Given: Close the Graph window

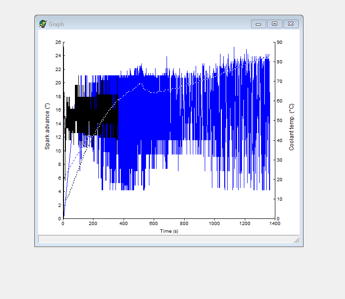Looking at the screenshot, I should (291, 24).
